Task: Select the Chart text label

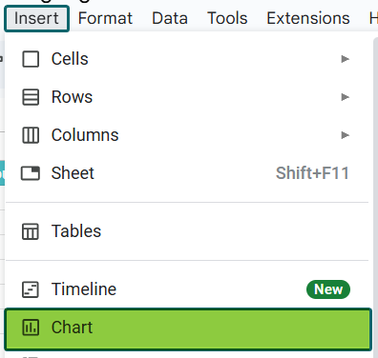Action: click(x=72, y=328)
